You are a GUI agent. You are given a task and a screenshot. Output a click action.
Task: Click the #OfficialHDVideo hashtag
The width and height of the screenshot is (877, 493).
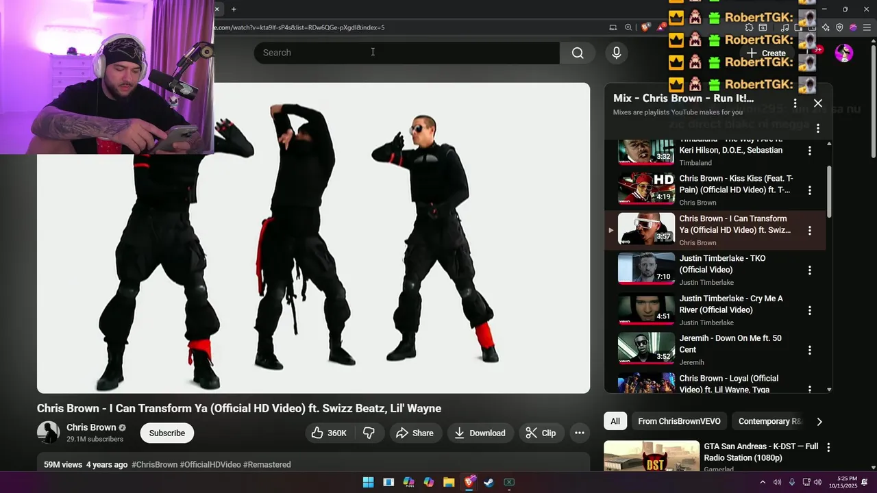210,464
